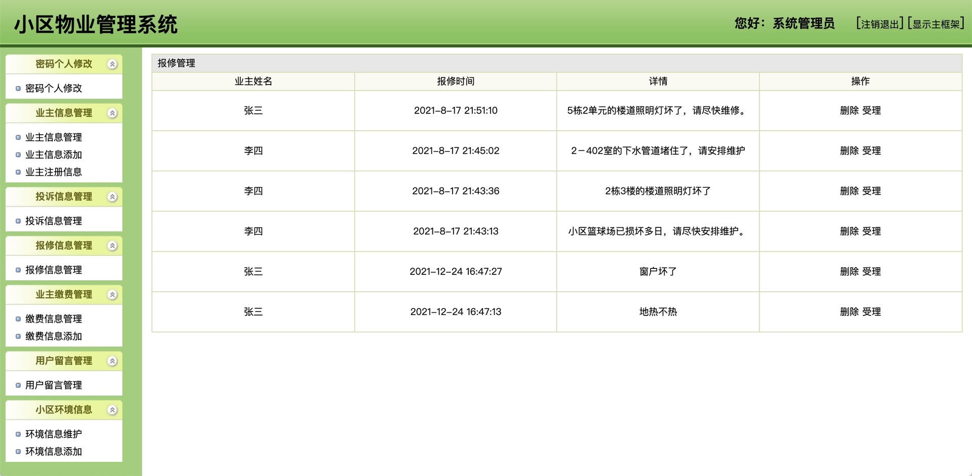
Task: Open the 业主信息添加 page
Action: pos(54,154)
